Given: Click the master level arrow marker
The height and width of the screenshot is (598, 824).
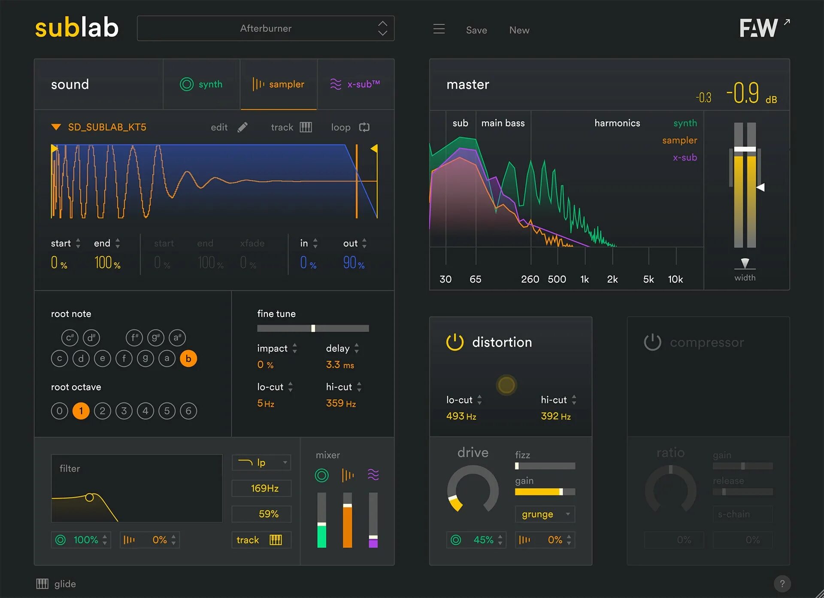Looking at the screenshot, I should tap(760, 188).
